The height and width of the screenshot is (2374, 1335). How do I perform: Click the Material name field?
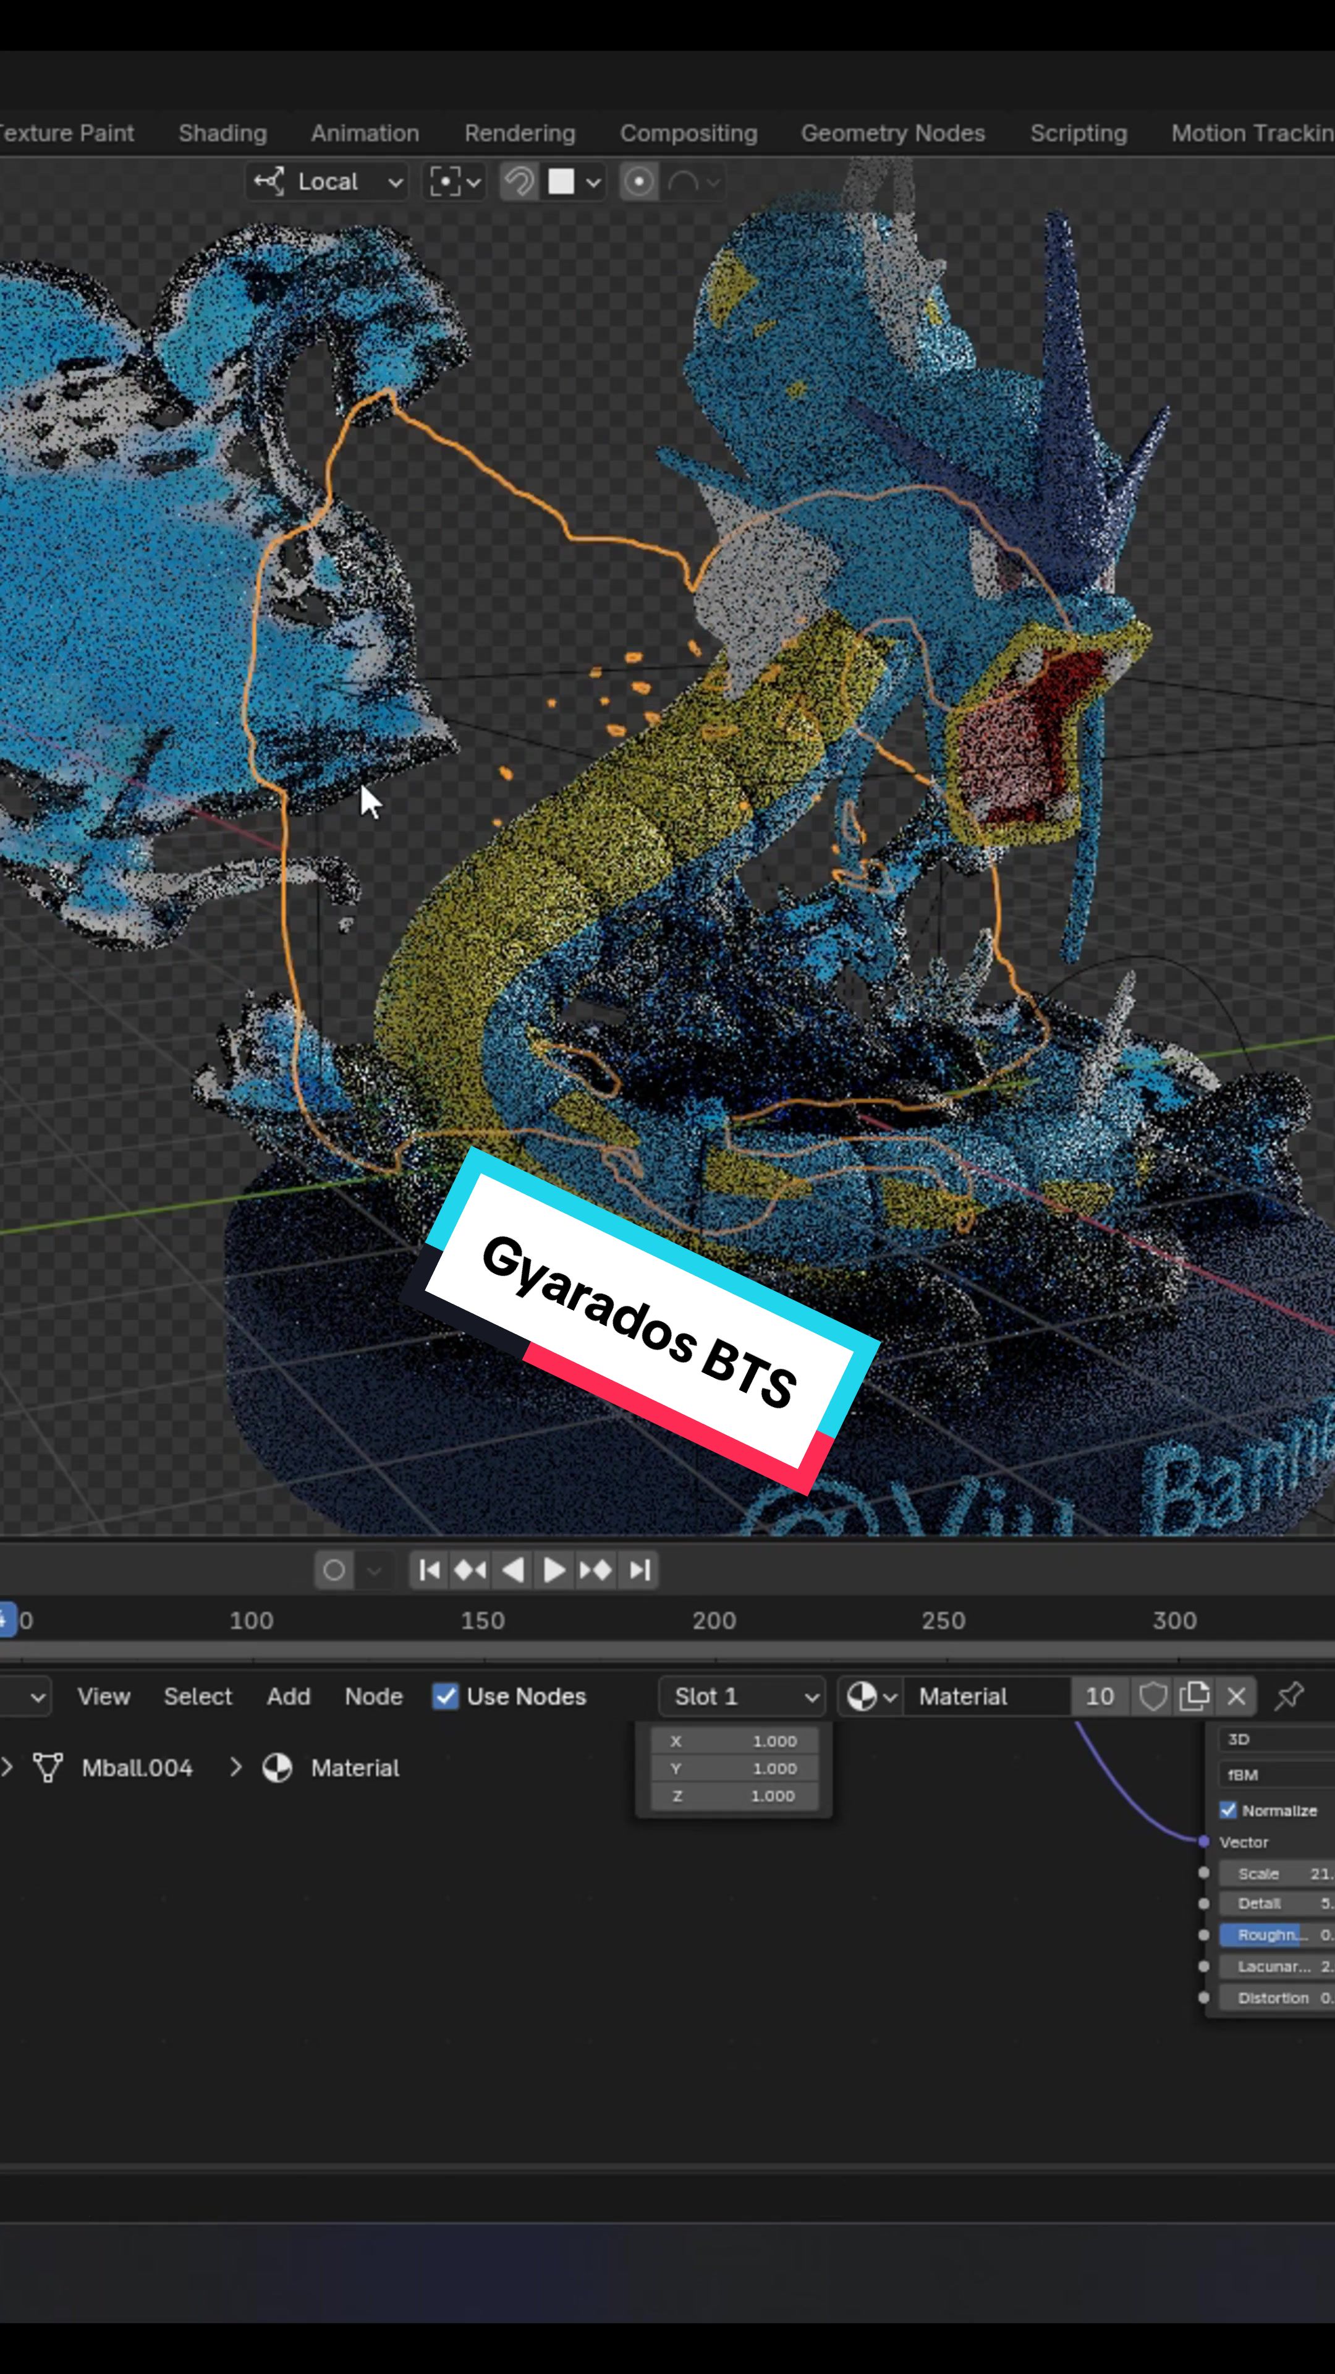(x=987, y=1696)
